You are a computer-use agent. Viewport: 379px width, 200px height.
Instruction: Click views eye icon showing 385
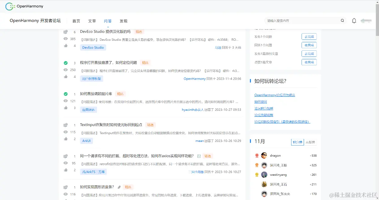[x=65, y=39]
